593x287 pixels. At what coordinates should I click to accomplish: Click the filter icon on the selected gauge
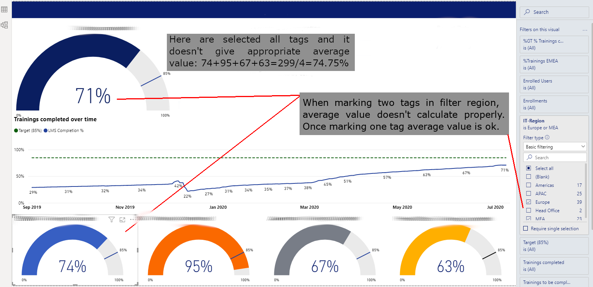click(112, 219)
